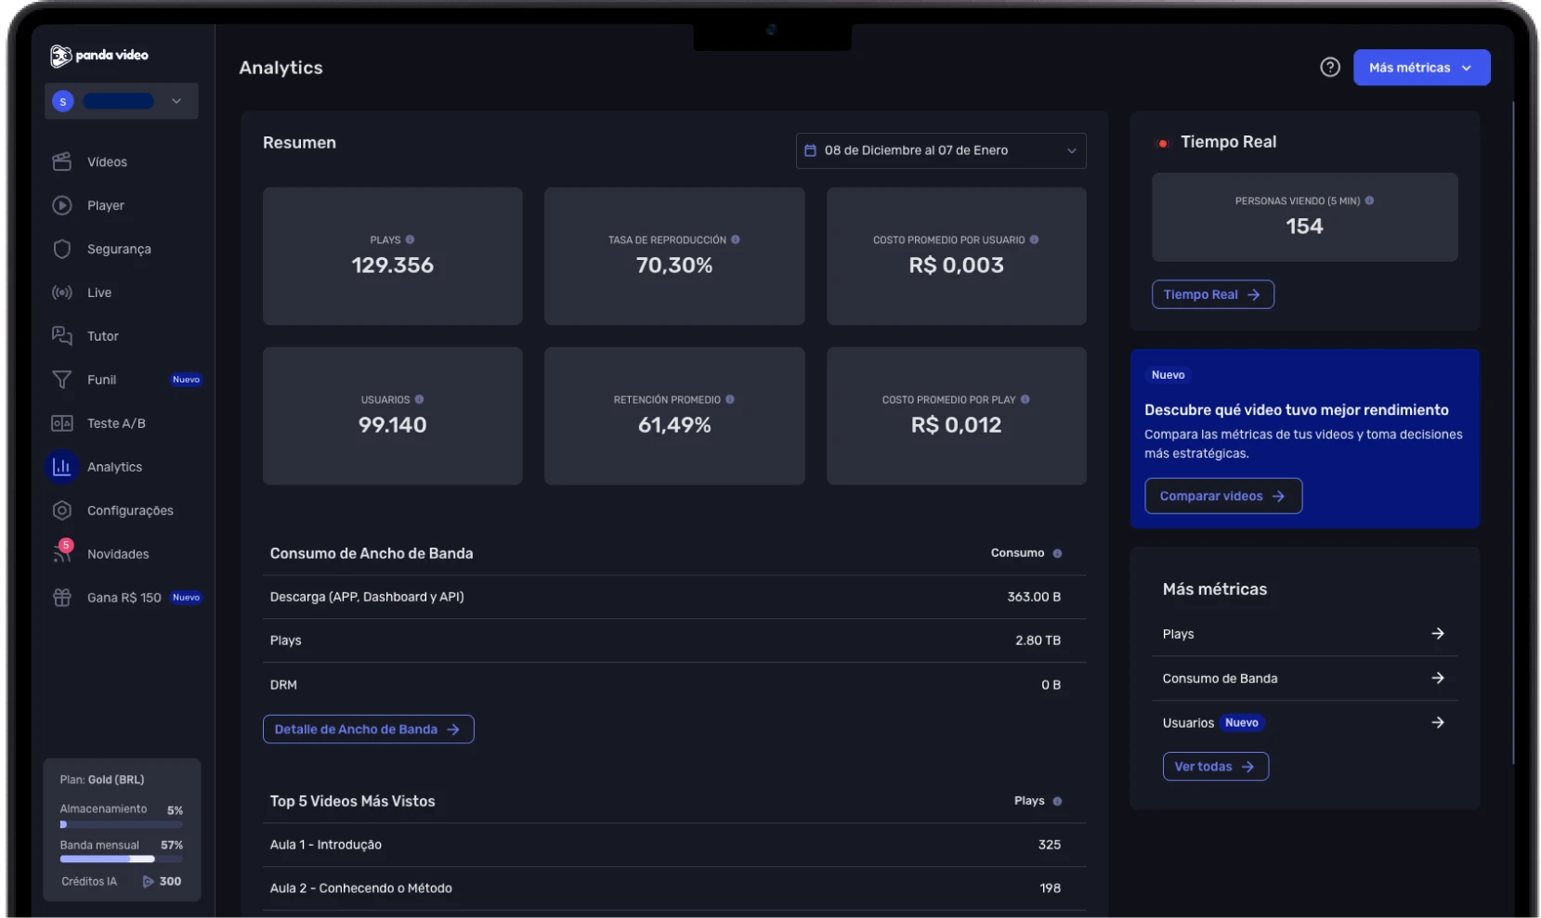Click the PLAYS 129.356 card
This screenshot has width=1541, height=918.
tap(392, 256)
